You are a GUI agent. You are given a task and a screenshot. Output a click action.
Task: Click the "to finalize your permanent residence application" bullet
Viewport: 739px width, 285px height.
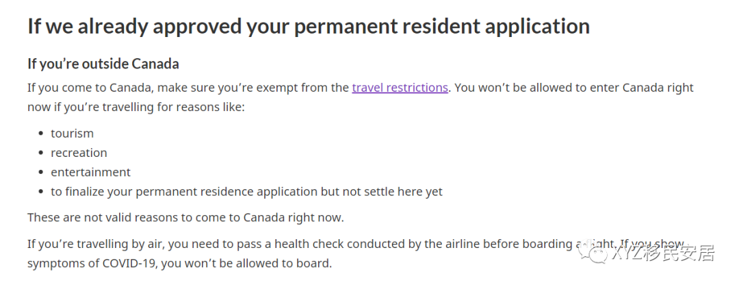pos(246,192)
